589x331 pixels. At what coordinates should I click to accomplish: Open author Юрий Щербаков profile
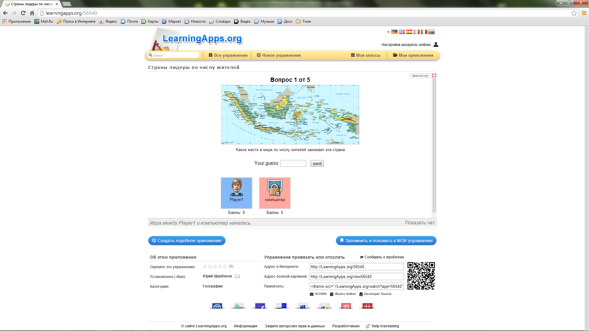[217, 276]
